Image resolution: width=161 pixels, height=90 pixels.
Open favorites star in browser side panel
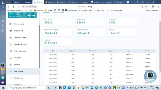tap(3, 16)
